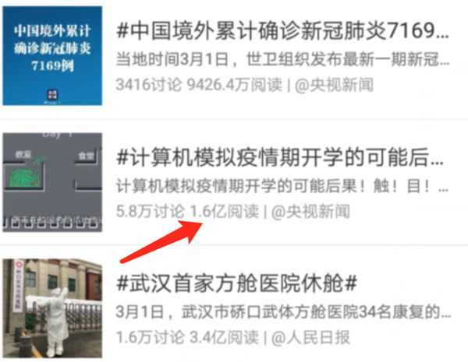Click the 武汉市硚口武体方舱医院 description text

click(x=283, y=312)
